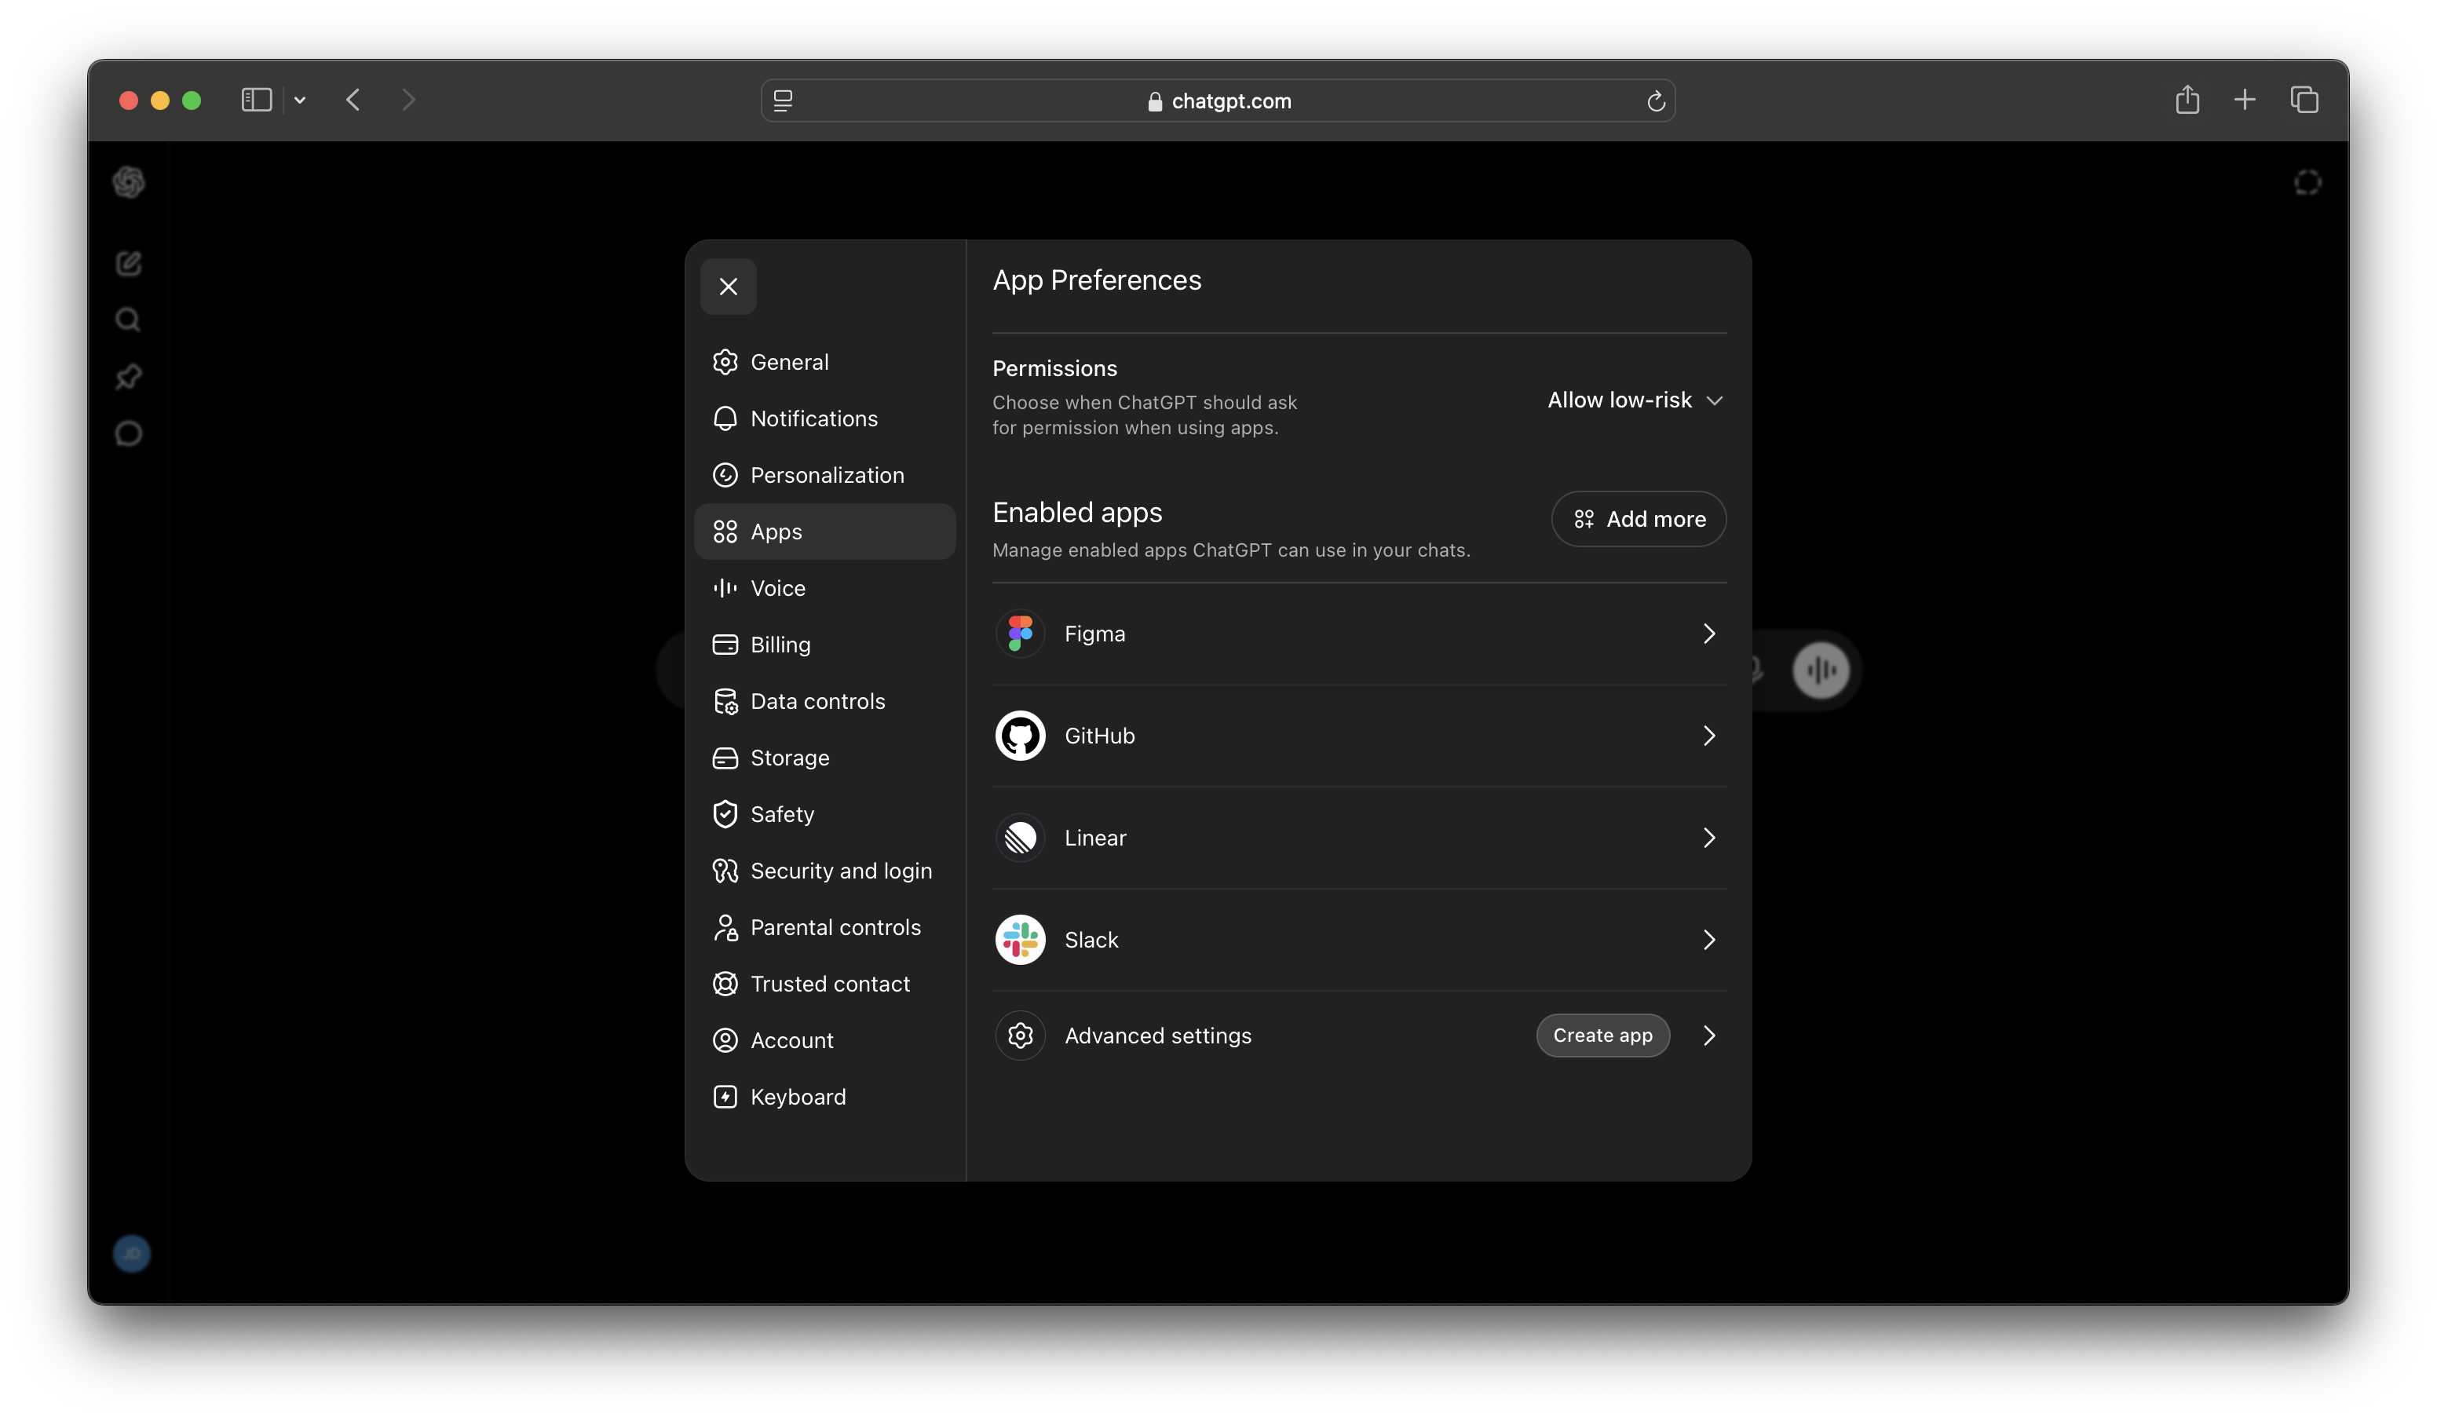
Task: Click the chatgpt.com address bar
Action: (1218, 100)
